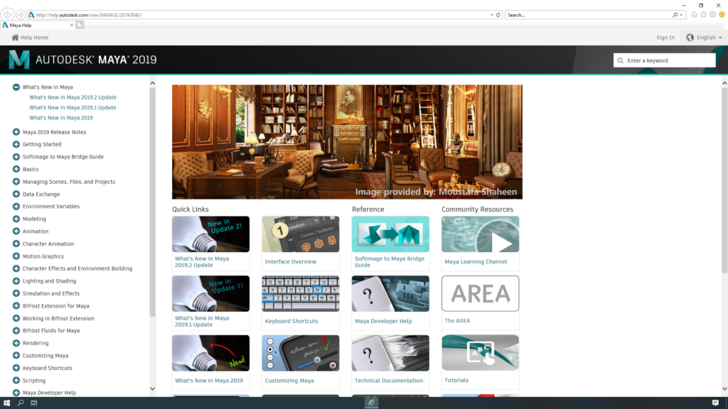Collapse the What's New in Maya section
This screenshot has width=728, height=409.
coord(16,87)
